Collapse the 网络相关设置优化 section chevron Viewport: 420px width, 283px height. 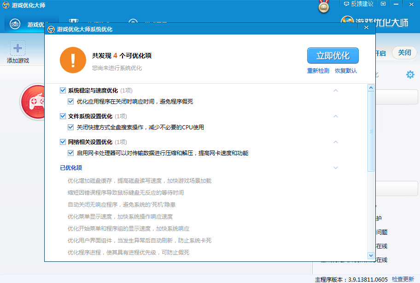pos(336,142)
